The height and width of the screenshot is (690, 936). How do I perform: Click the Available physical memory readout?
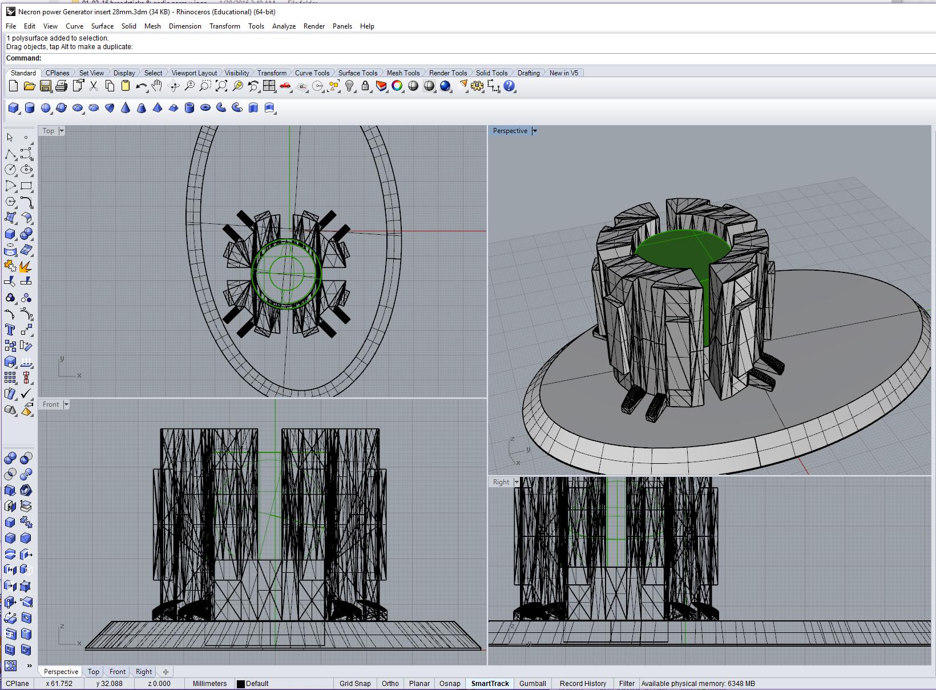coord(697,684)
